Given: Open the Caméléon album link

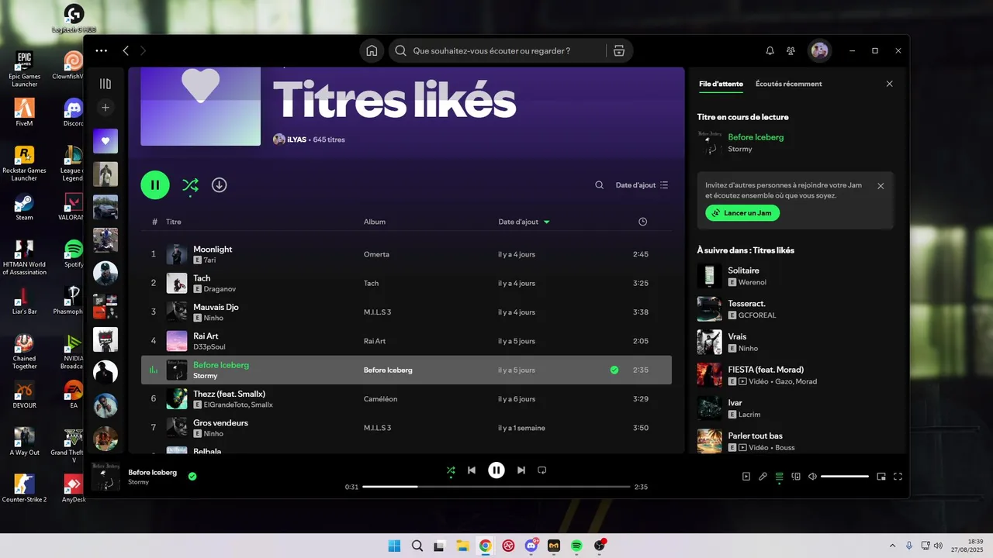Looking at the screenshot, I should [380, 399].
